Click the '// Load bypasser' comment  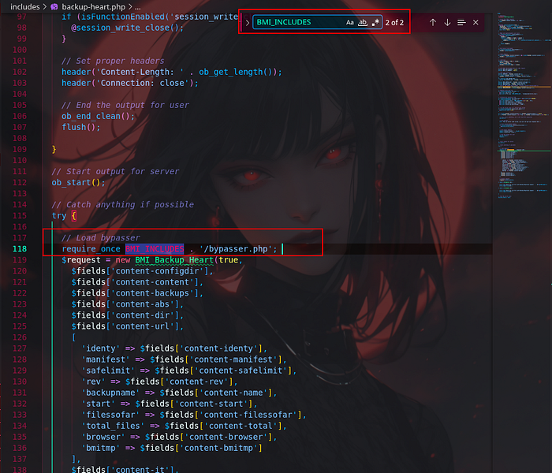101,238
